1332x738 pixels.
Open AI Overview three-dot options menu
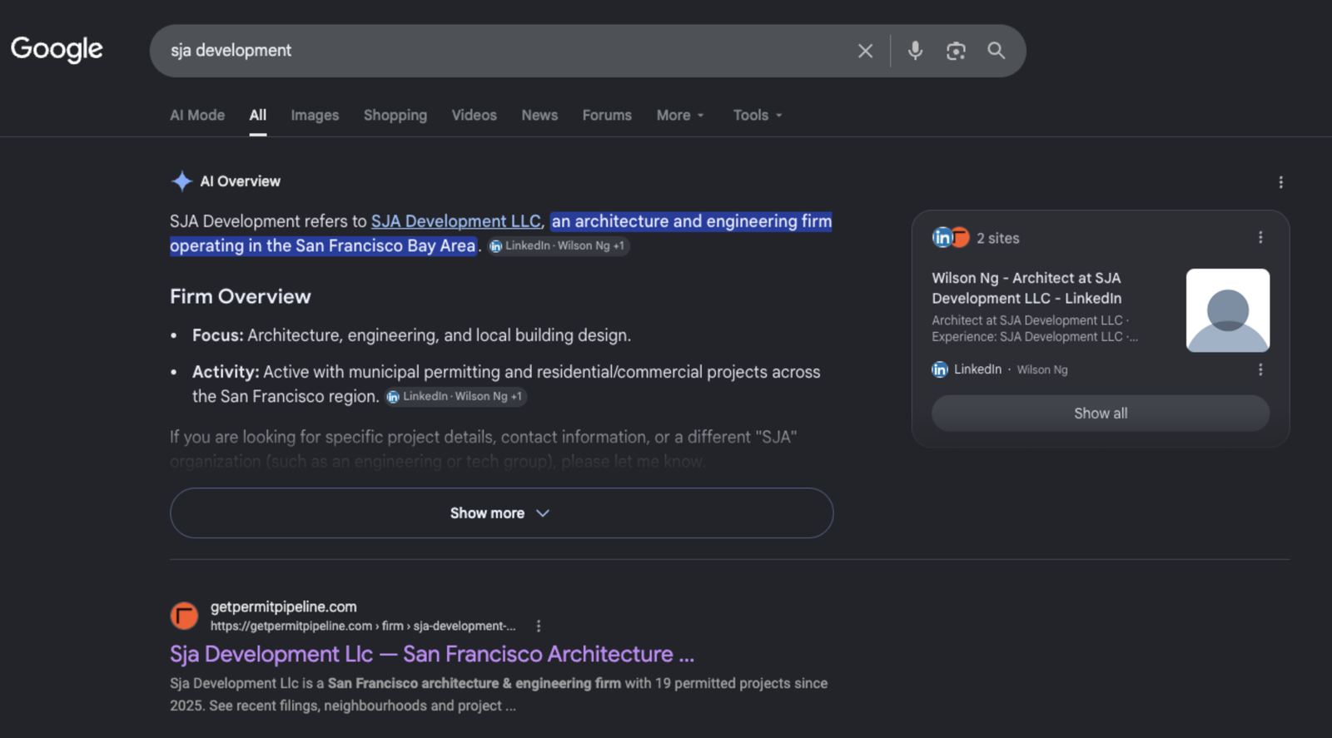pyautogui.click(x=1280, y=182)
